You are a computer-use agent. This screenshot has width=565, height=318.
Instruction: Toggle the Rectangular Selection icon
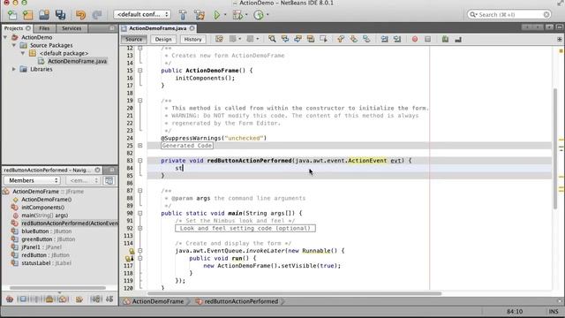323,39
